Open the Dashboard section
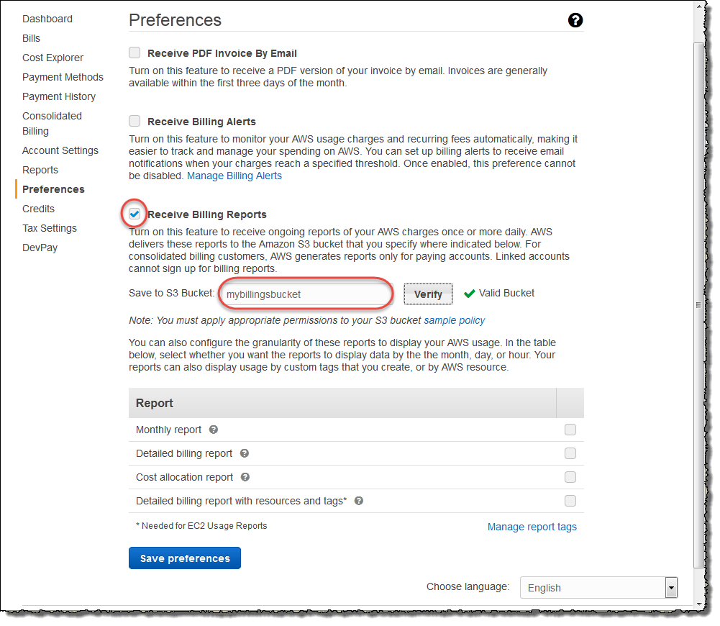This screenshot has height=626, width=720. 47,19
